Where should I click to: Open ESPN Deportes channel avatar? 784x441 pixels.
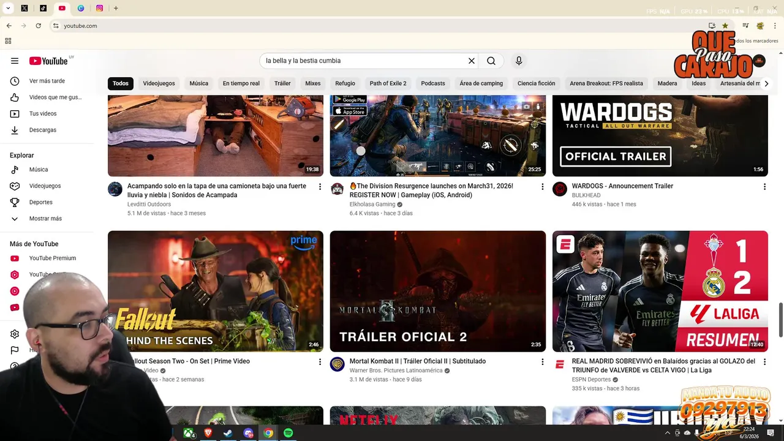560,364
